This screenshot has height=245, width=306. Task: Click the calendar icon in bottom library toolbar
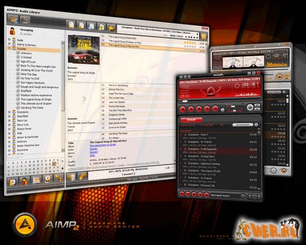pos(36,181)
